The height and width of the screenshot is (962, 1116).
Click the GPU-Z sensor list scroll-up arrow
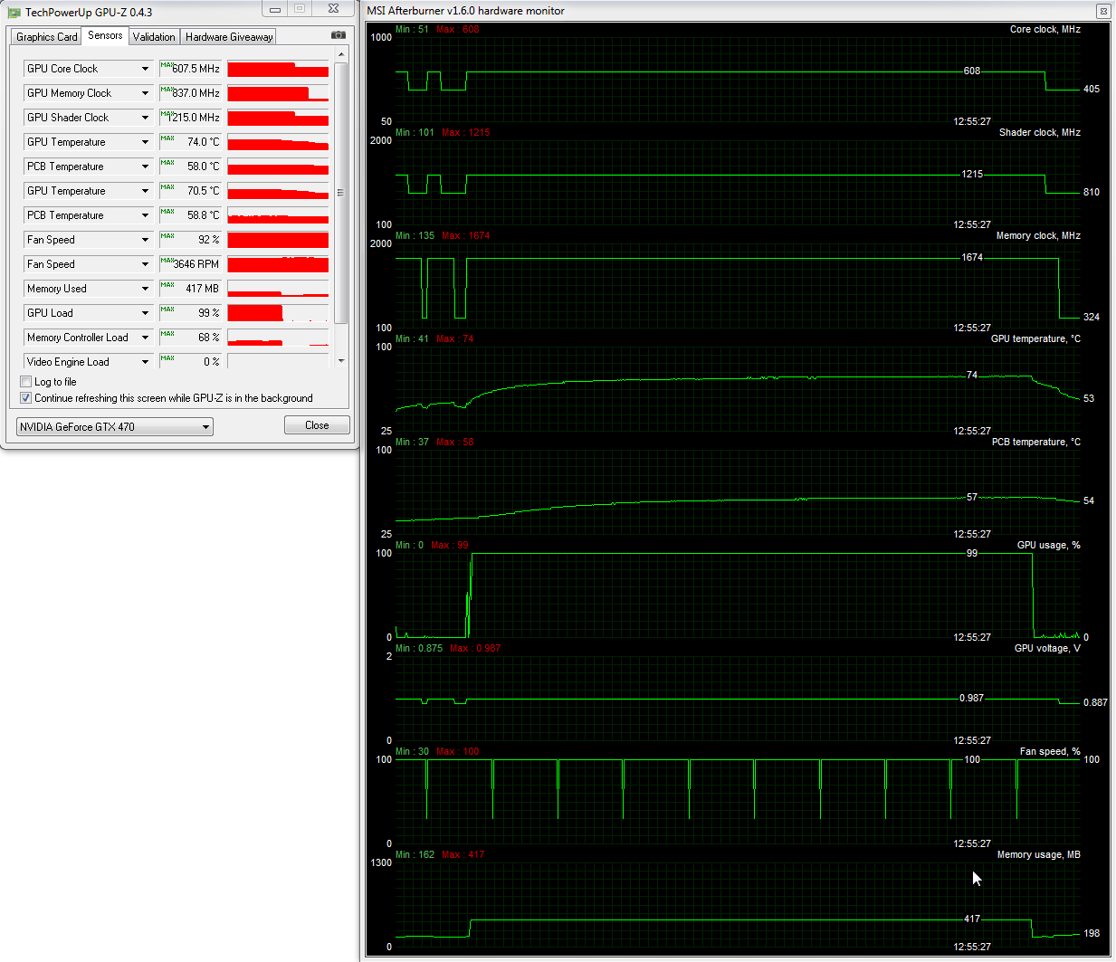[x=341, y=55]
